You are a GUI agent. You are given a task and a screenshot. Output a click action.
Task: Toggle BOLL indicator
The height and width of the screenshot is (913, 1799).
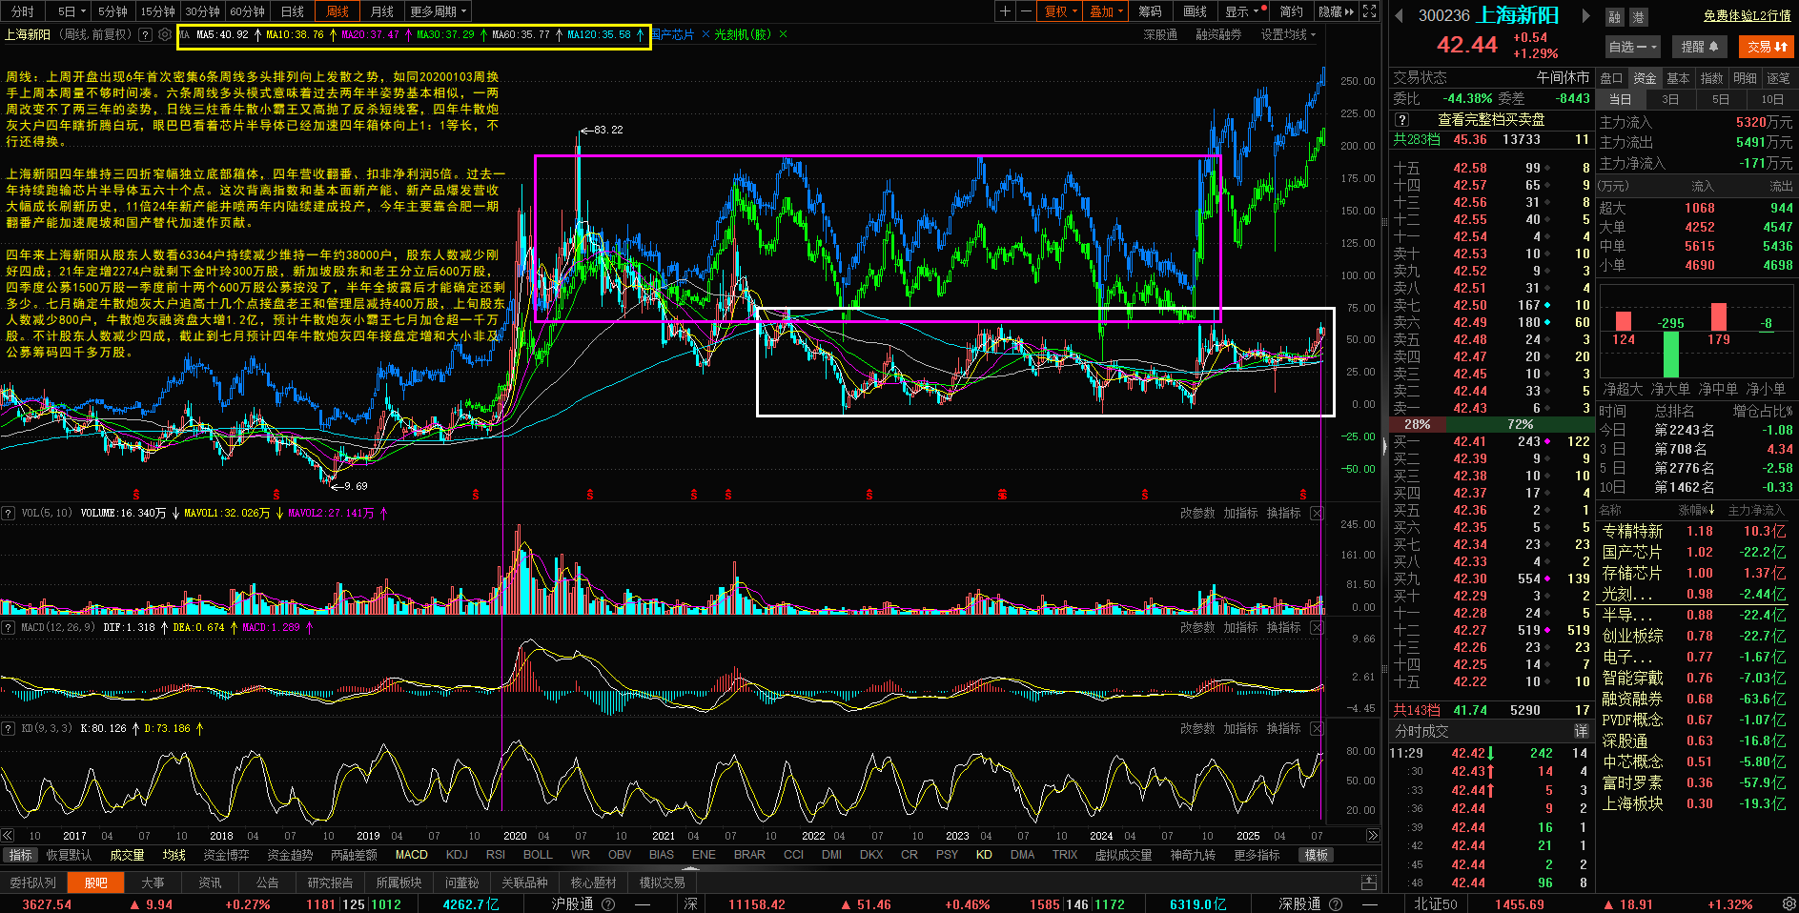pos(538,855)
